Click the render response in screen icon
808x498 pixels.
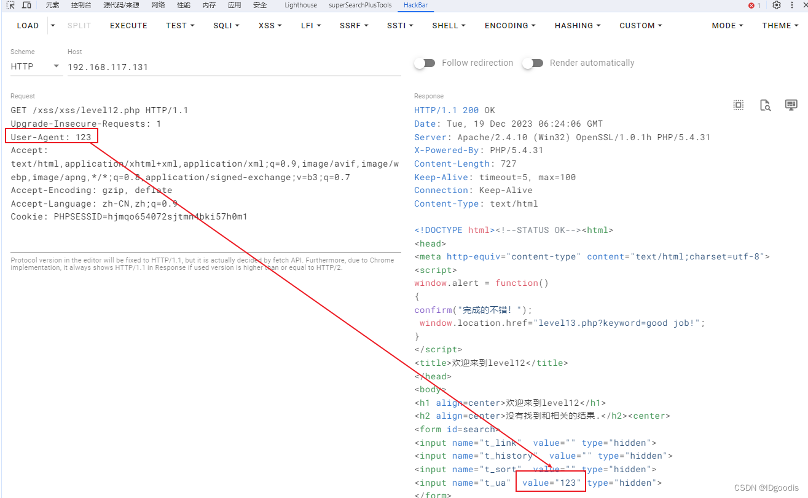[791, 105]
